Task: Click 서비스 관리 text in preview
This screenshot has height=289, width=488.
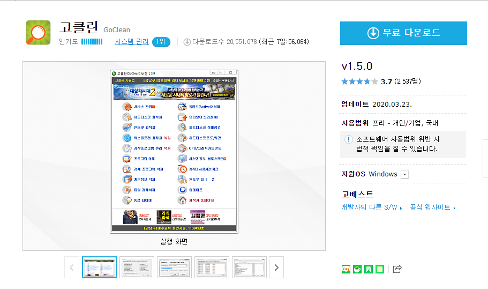Action: pyautogui.click(x=143, y=107)
